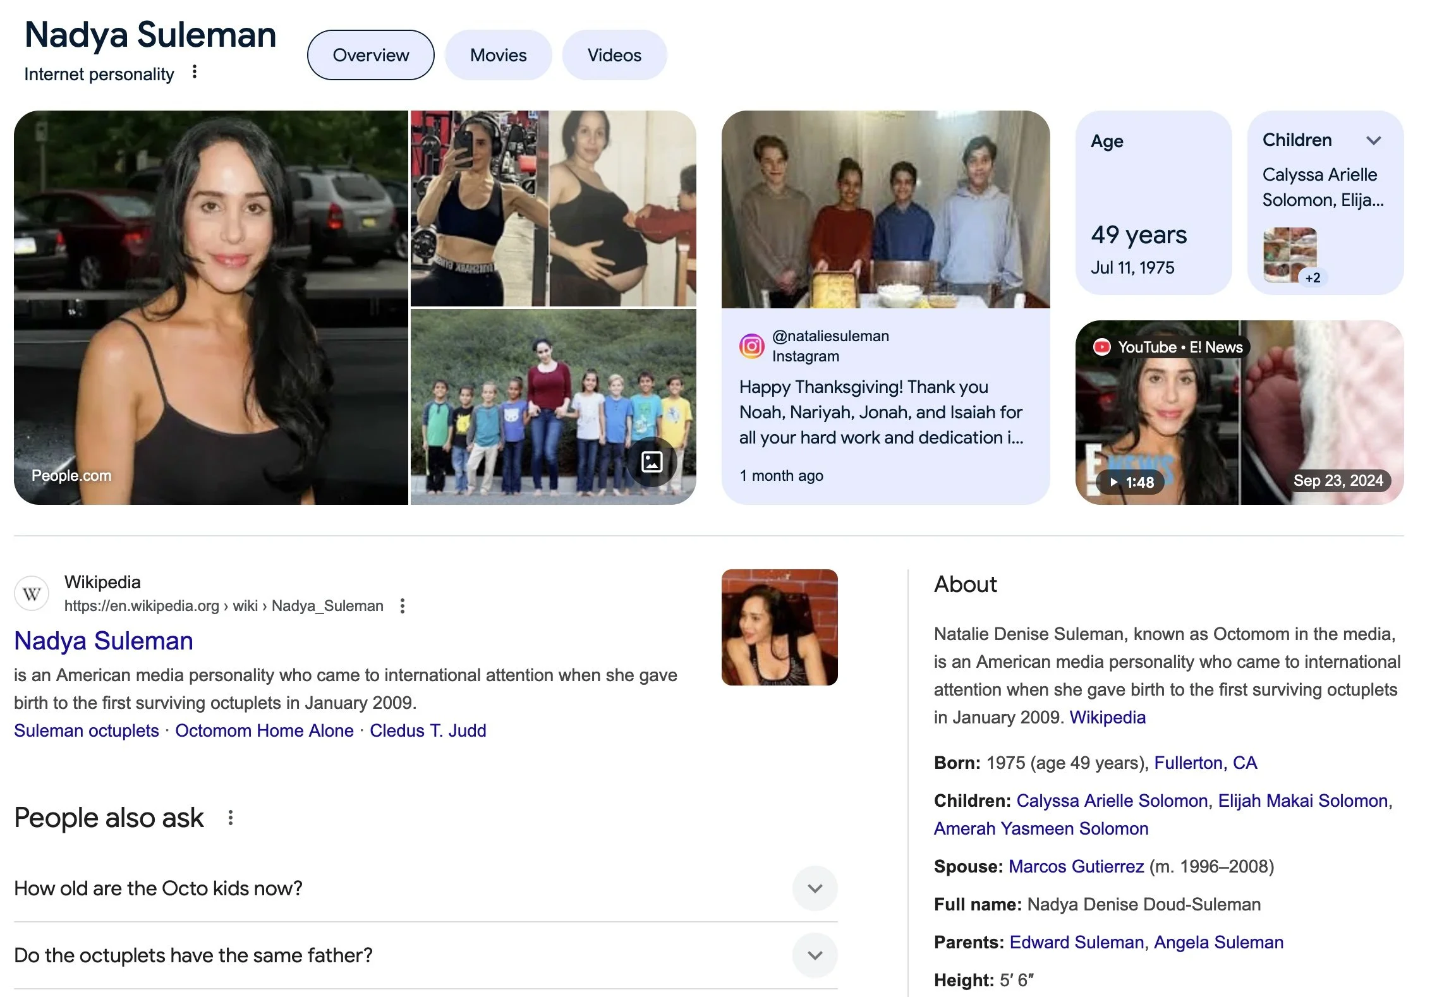The image size is (1437, 997).
Task: Click the Suleman octuplets sublink
Action: (87, 730)
